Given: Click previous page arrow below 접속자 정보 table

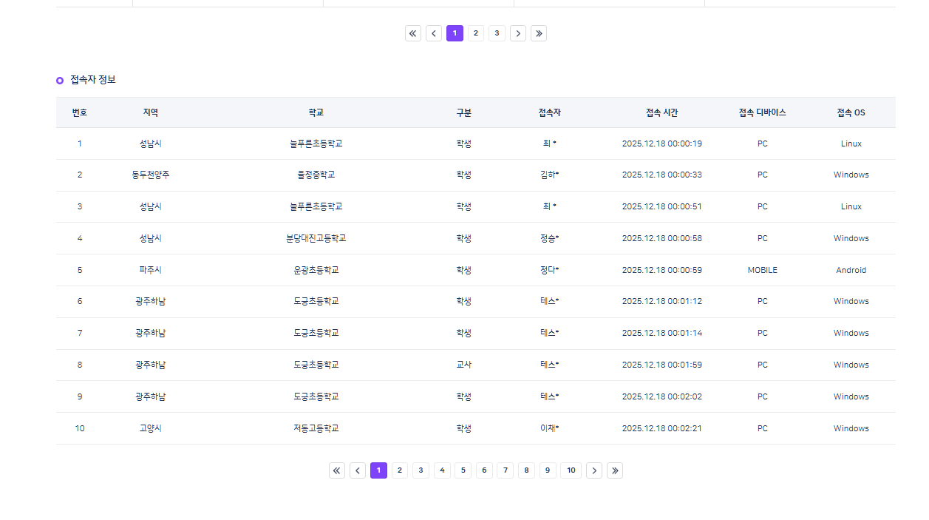Looking at the screenshot, I should pos(358,470).
